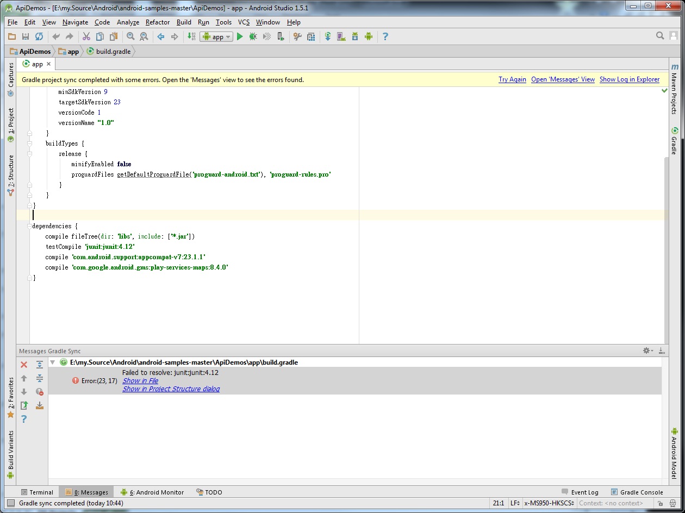Screen dimensions: 685x513
Task: Click Search Everywhere magnifier icon
Action: click(660, 36)
